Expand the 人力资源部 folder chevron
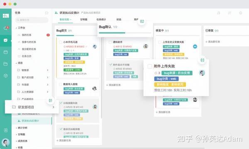Image resolution: width=249 pixels, height=149 pixels. (x=47, y=92)
